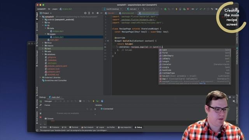This screenshot has height=140, width=249.
Task: Open the macOS (desktop) device selector
Action: point(112,9)
